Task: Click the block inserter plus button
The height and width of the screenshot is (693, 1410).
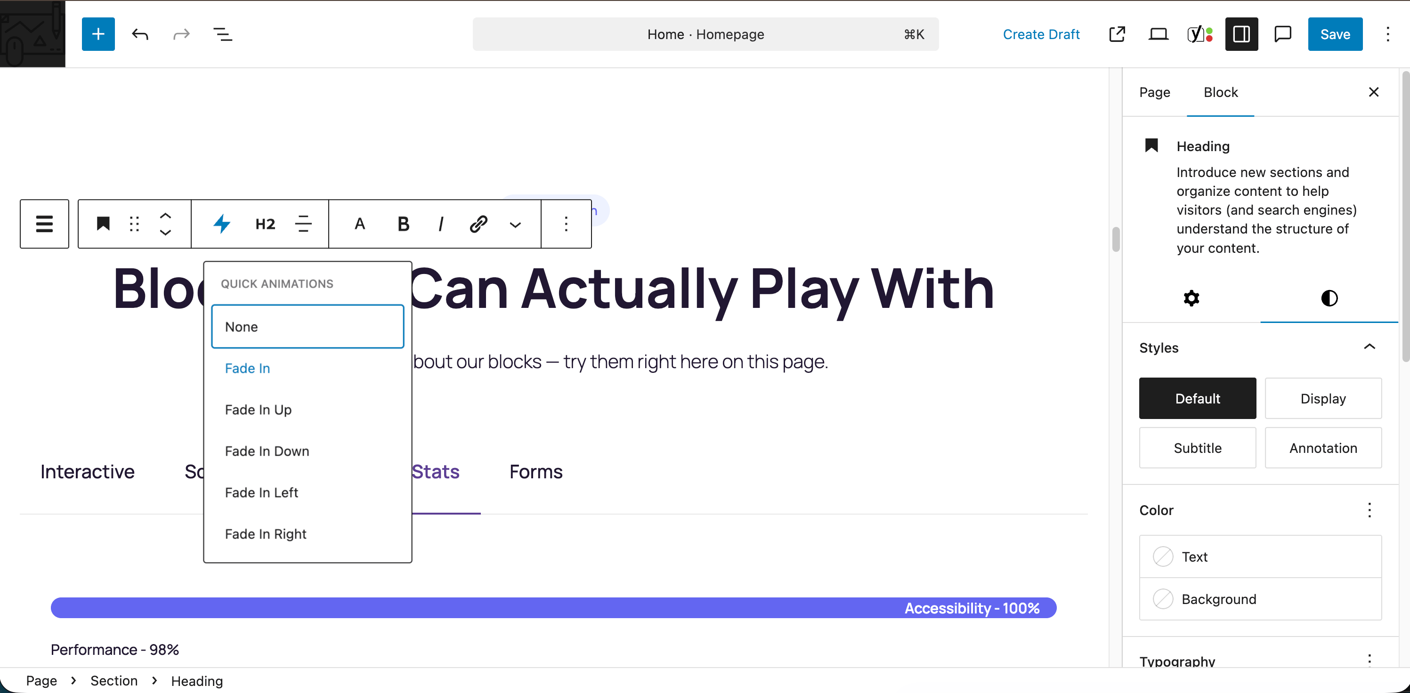Action: tap(98, 34)
